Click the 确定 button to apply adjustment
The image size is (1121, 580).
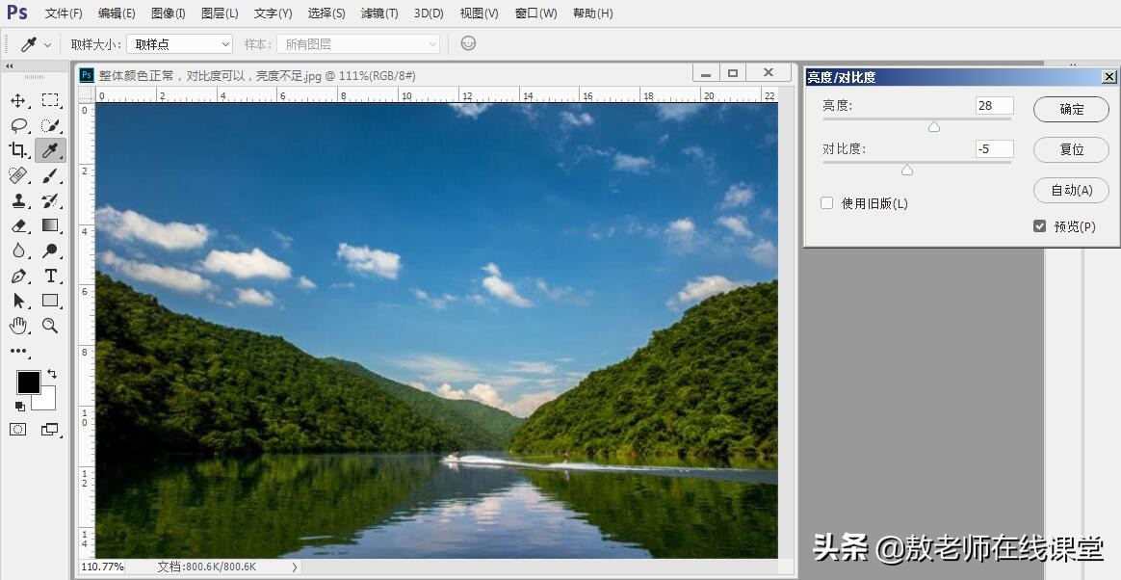pos(1071,109)
